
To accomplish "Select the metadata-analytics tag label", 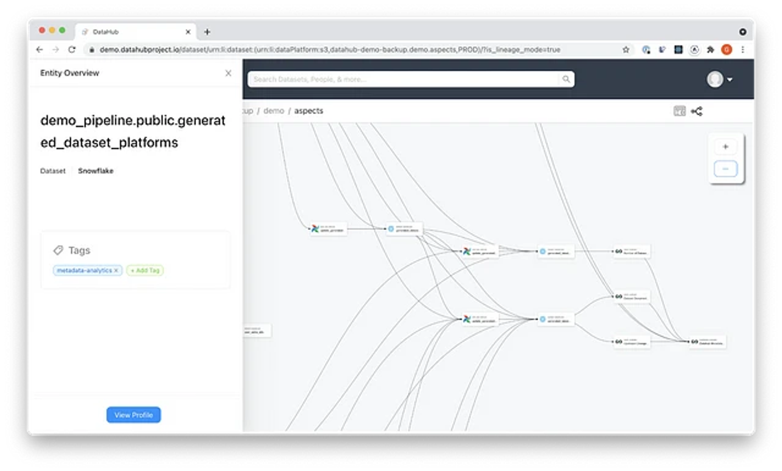I will pos(84,270).
